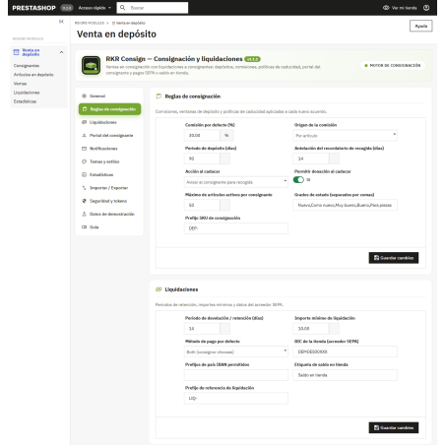
Task: Click the Reglas de consignación section header icon
Action: pos(159,96)
